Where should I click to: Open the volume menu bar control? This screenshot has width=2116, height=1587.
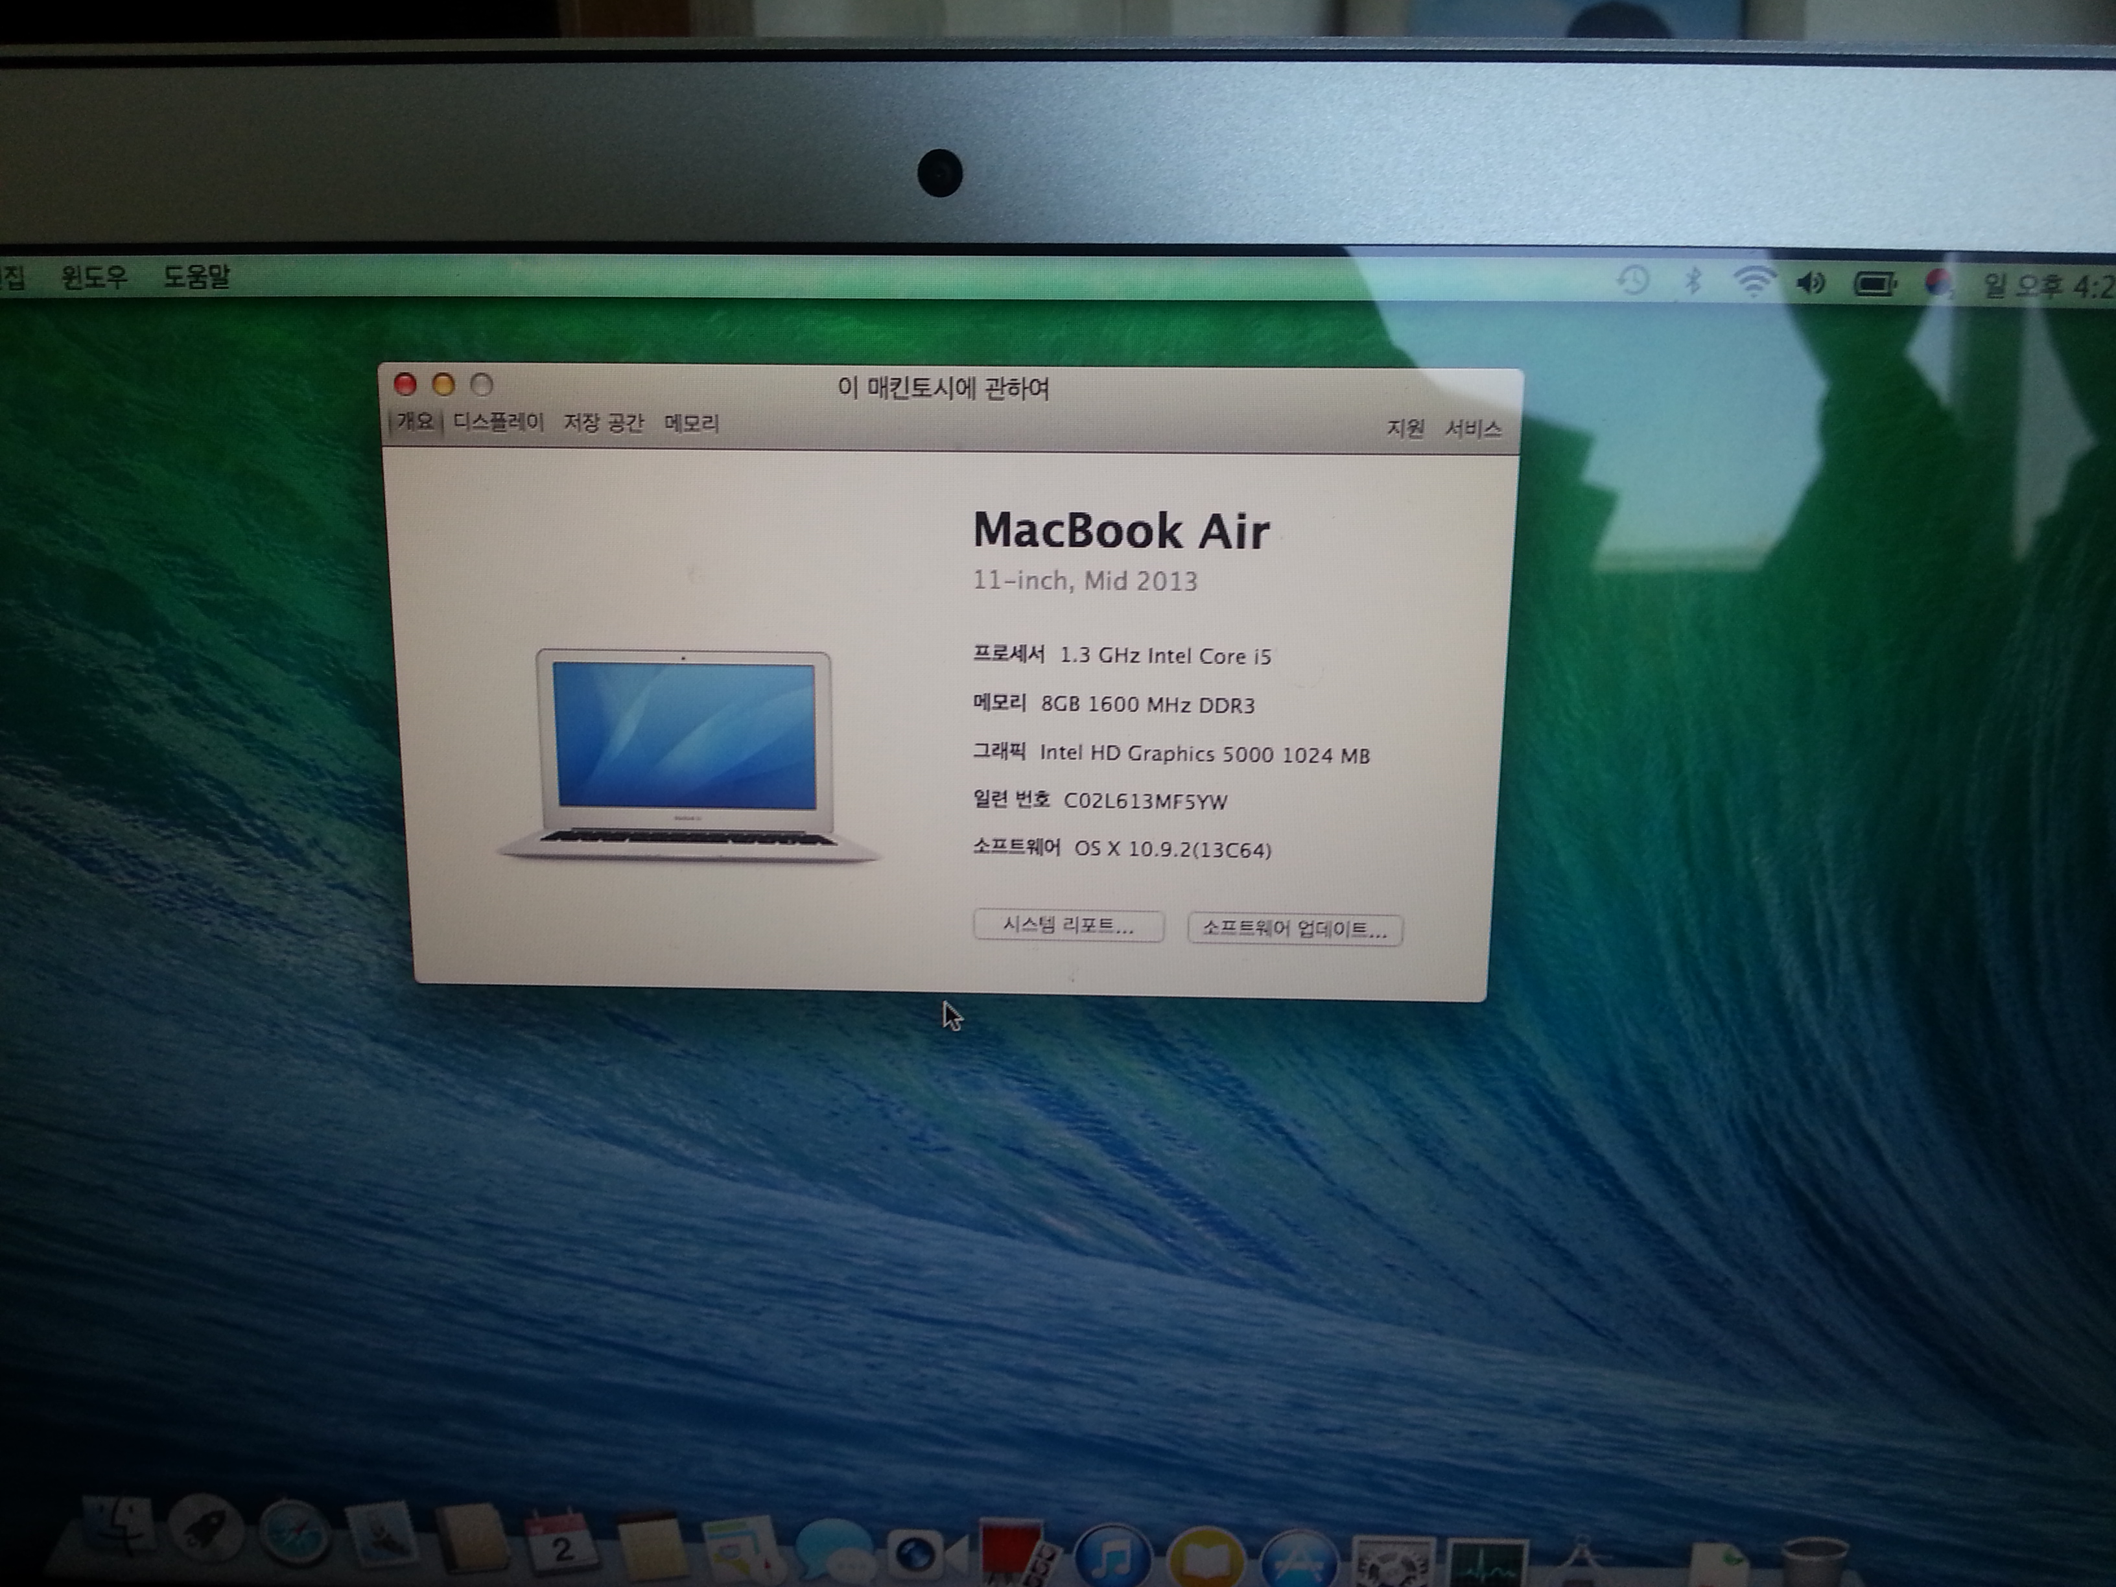(1811, 283)
